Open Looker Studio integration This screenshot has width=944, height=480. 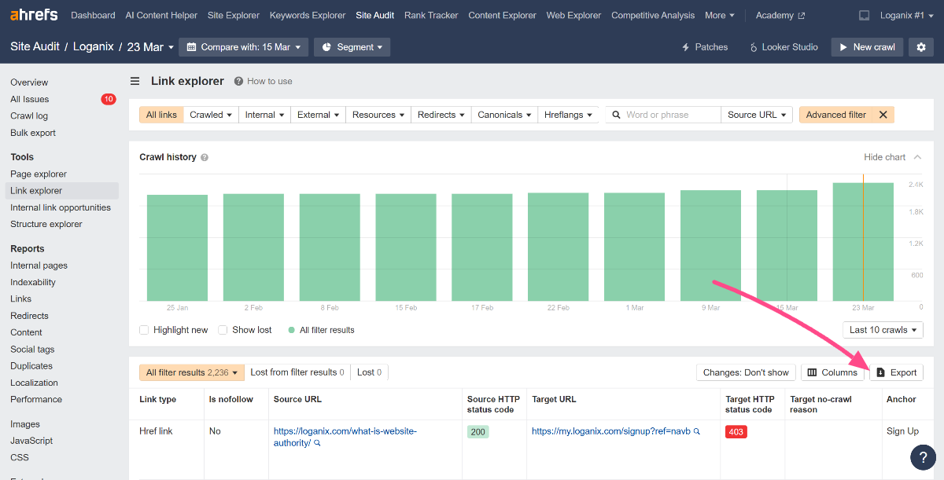pyautogui.click(x=784, y=47)
